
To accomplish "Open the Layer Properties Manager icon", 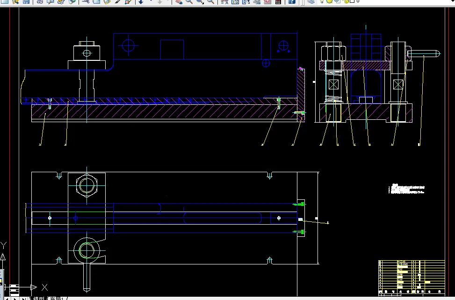I will (311, 1).
